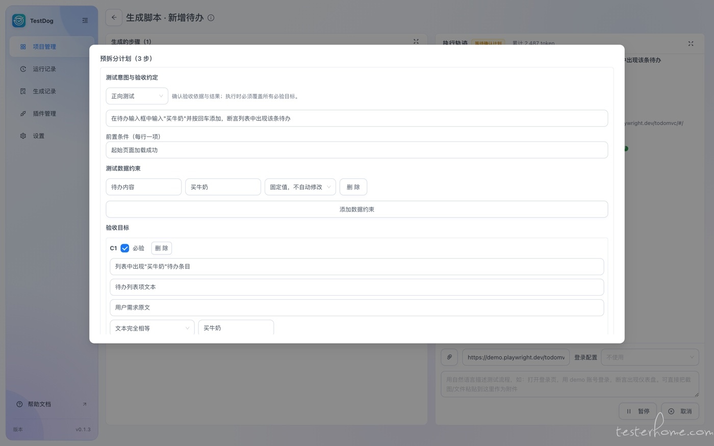This screenshot has height=446, width=714.
Task: Open external link arrow next to 帮助文档
Action: click(x=85, y=404)
